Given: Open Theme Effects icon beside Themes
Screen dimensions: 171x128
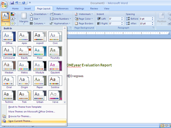Looking at the screenshot, I should pos(12,23).
